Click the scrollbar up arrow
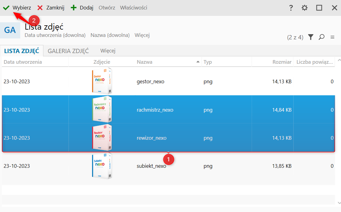 coord(339,60)
